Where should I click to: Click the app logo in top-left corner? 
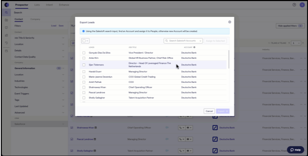[7, 5]
